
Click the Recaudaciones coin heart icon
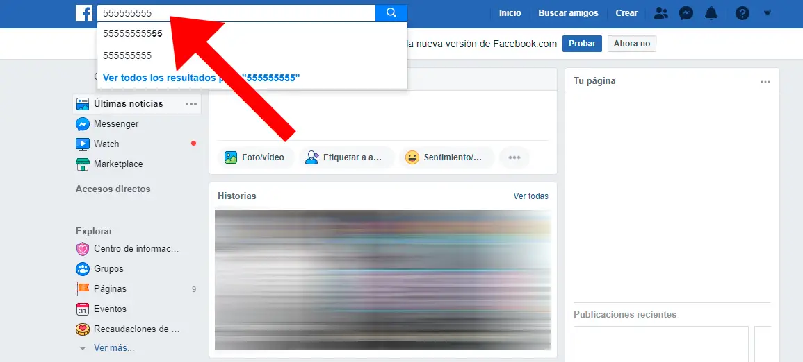point(83,329)
